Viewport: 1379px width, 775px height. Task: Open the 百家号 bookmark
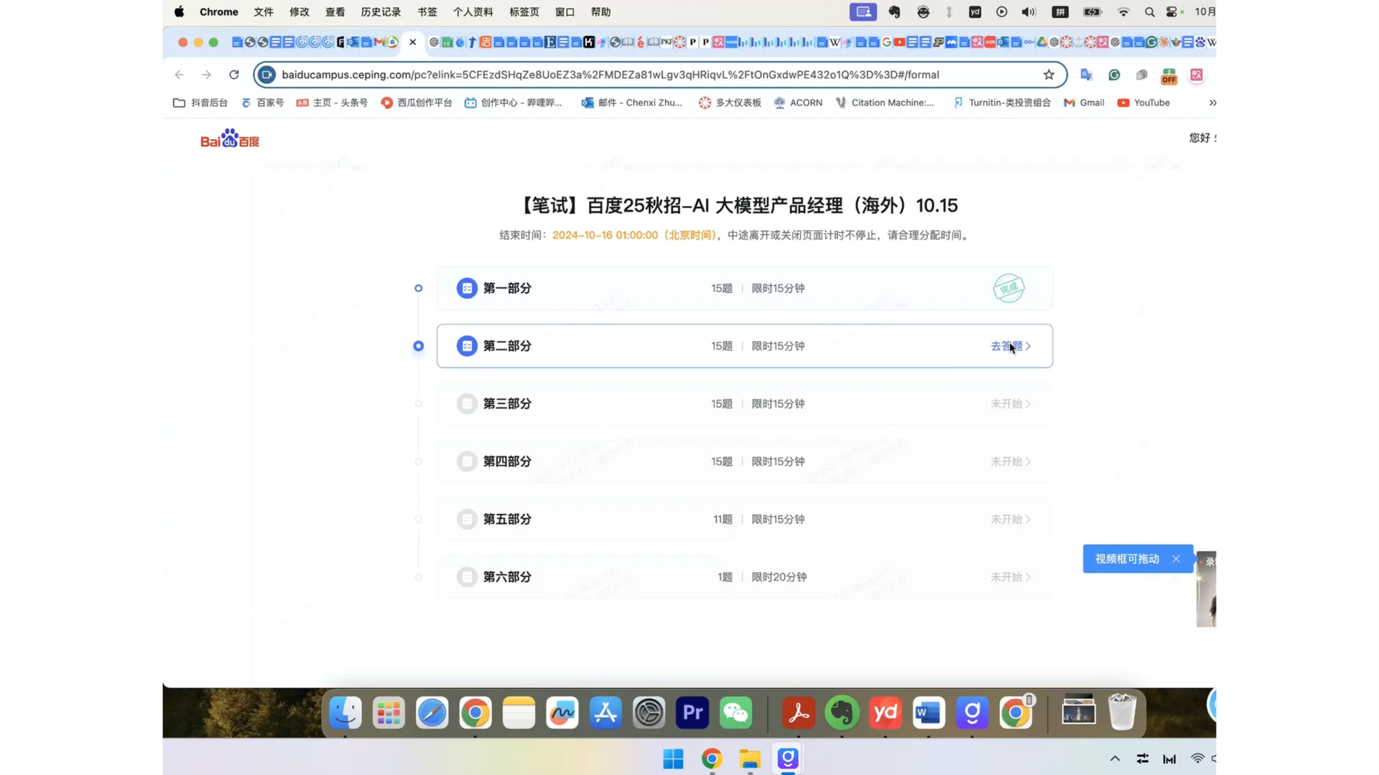[262, 103]
